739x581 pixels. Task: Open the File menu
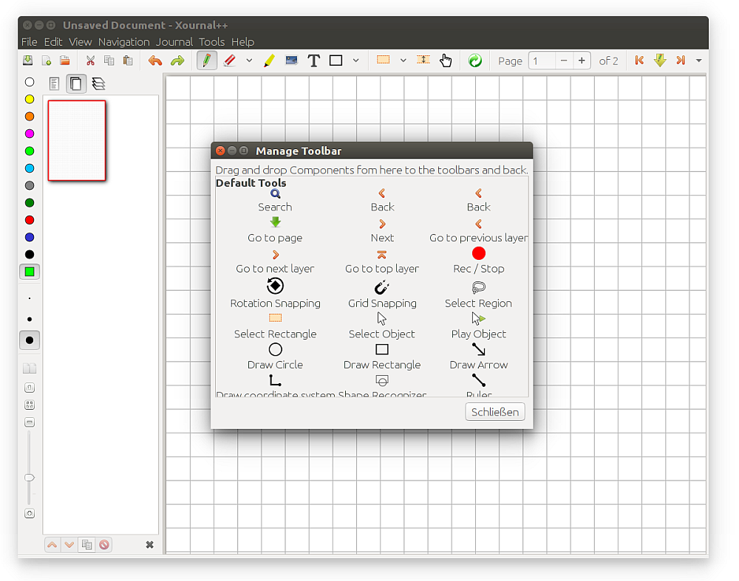(x=30, y=42)
